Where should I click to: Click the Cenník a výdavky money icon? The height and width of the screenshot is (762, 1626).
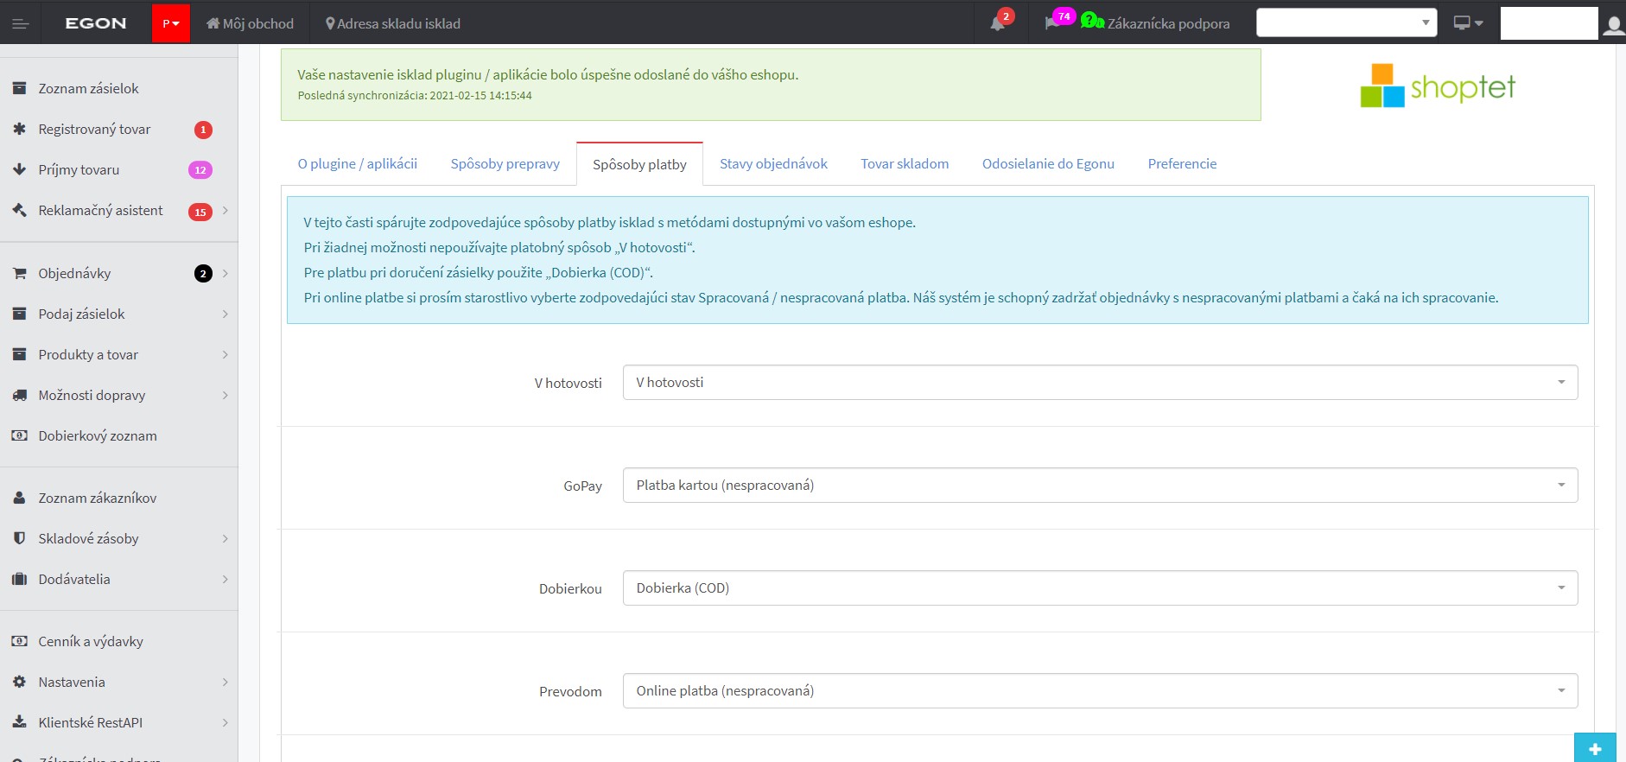[19, 641]
